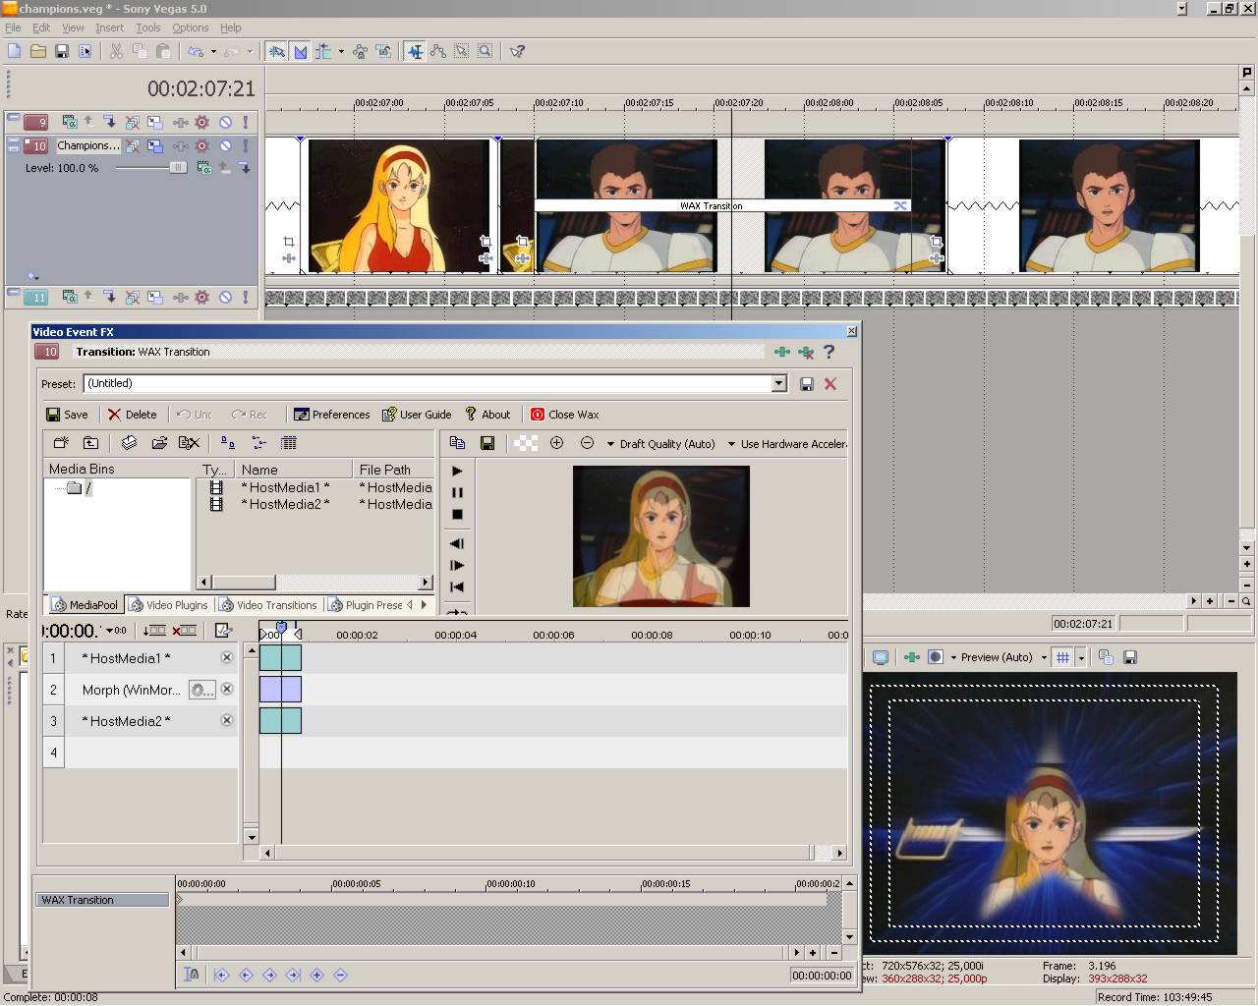Image resolution: width=1258 pixels, height=1006 pixels.
Task: Mute track 9
Action: [x=225, y=122]
